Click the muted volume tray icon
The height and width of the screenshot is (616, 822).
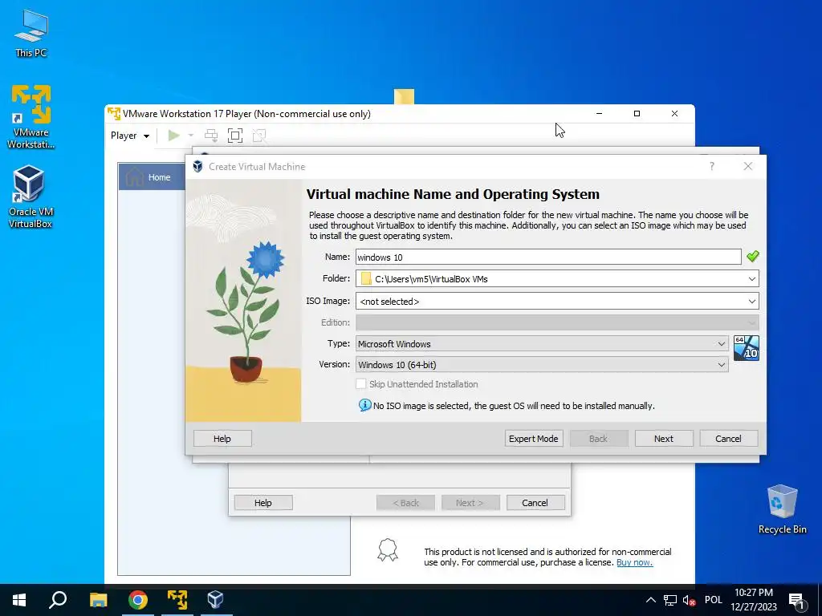(x=689, y=600)
